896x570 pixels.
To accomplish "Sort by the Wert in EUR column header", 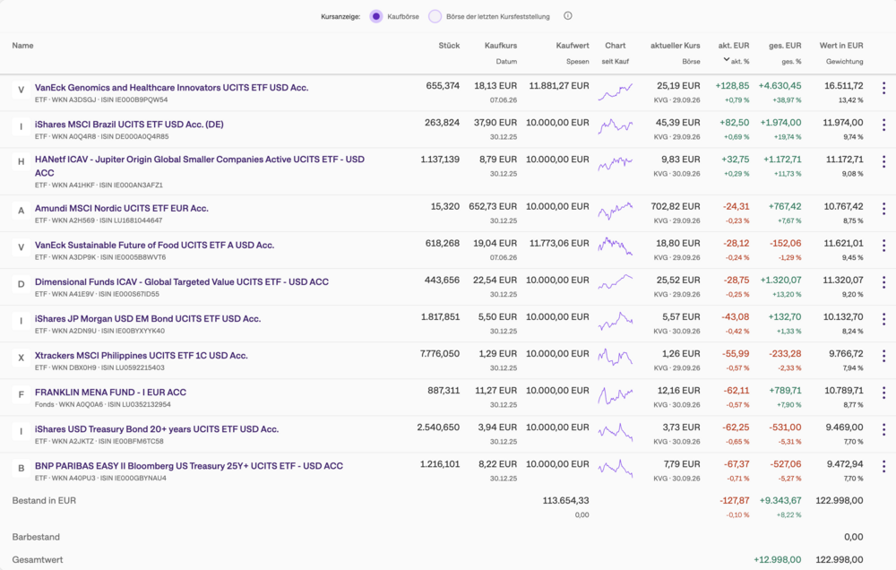I will [841, 46].
